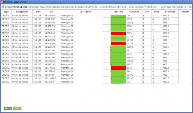Image resolution: width=193 pixels, height=113 pixels.
Task: Click the Date column header
Action: point(38,12)
